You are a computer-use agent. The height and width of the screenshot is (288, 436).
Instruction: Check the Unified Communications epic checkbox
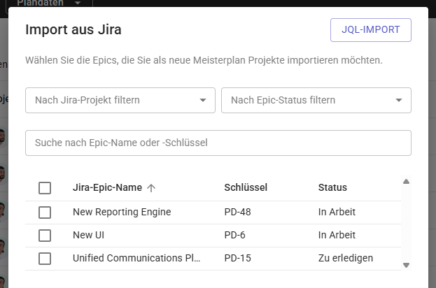point(45,259)
